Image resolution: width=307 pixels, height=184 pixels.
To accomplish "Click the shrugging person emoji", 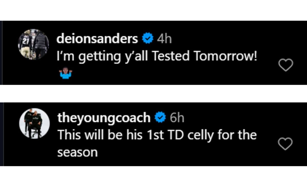I will [x=65, y=73].
